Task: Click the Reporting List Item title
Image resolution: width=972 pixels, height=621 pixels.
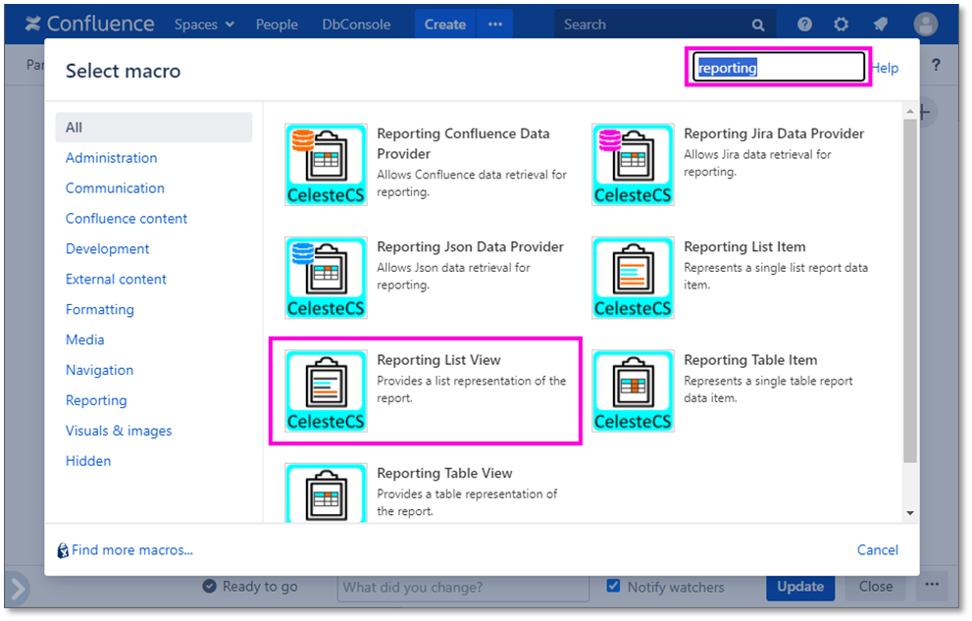Action: click(x=744, y=247)
